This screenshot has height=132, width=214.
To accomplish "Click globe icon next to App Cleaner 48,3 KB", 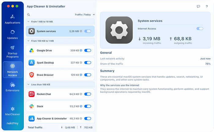I will pyautogui.click(x=81, y=119).
